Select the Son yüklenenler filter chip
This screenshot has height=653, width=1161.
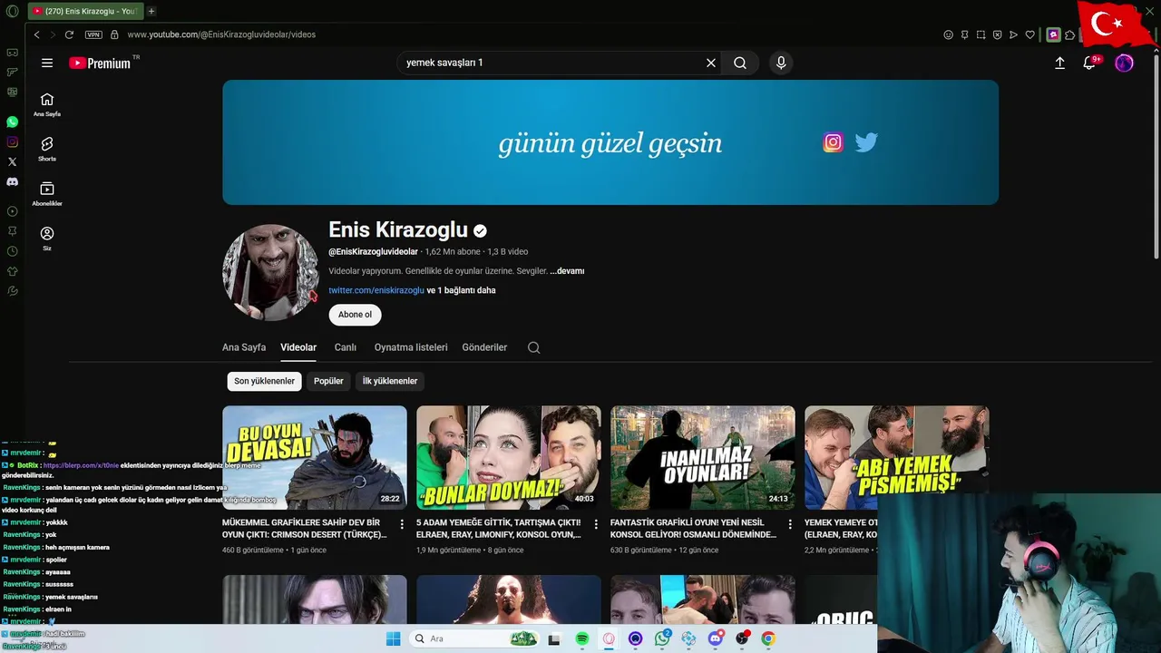[264, 381]
